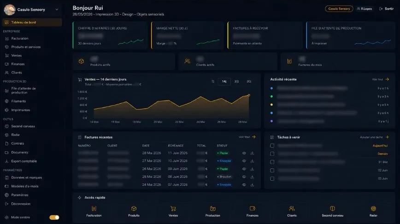Download the 25 Mai 2026 invoice
Screen dimensions: 400x224
252,177
